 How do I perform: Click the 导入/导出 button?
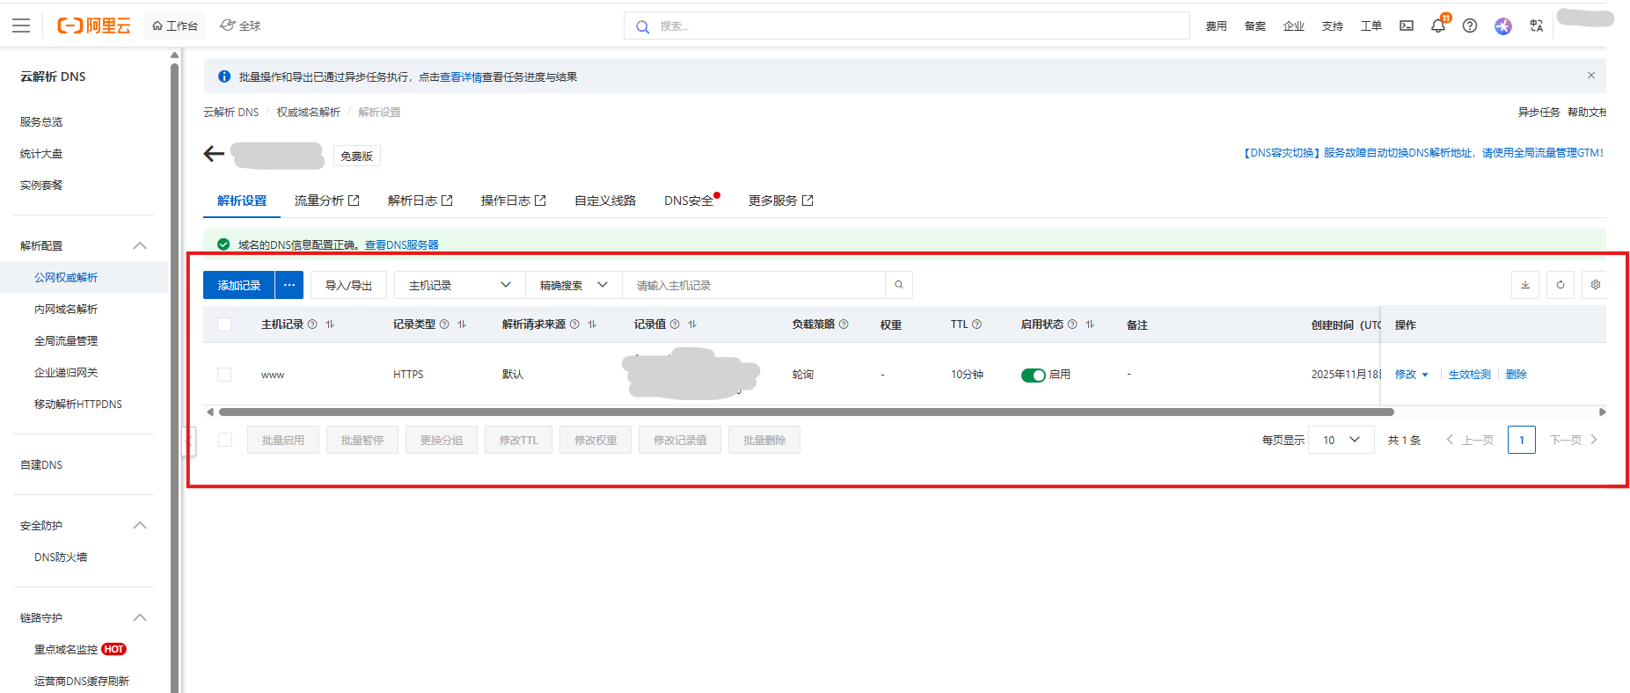348,285
